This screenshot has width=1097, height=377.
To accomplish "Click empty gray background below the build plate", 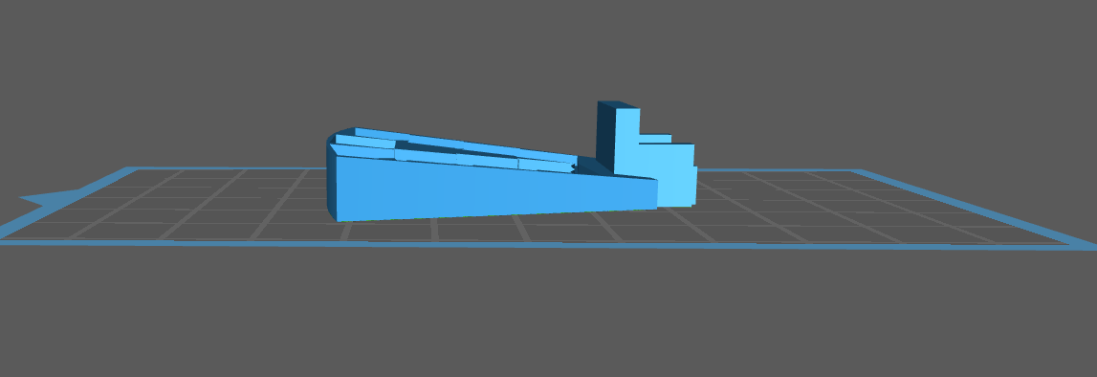I will (x=546, y=315).
